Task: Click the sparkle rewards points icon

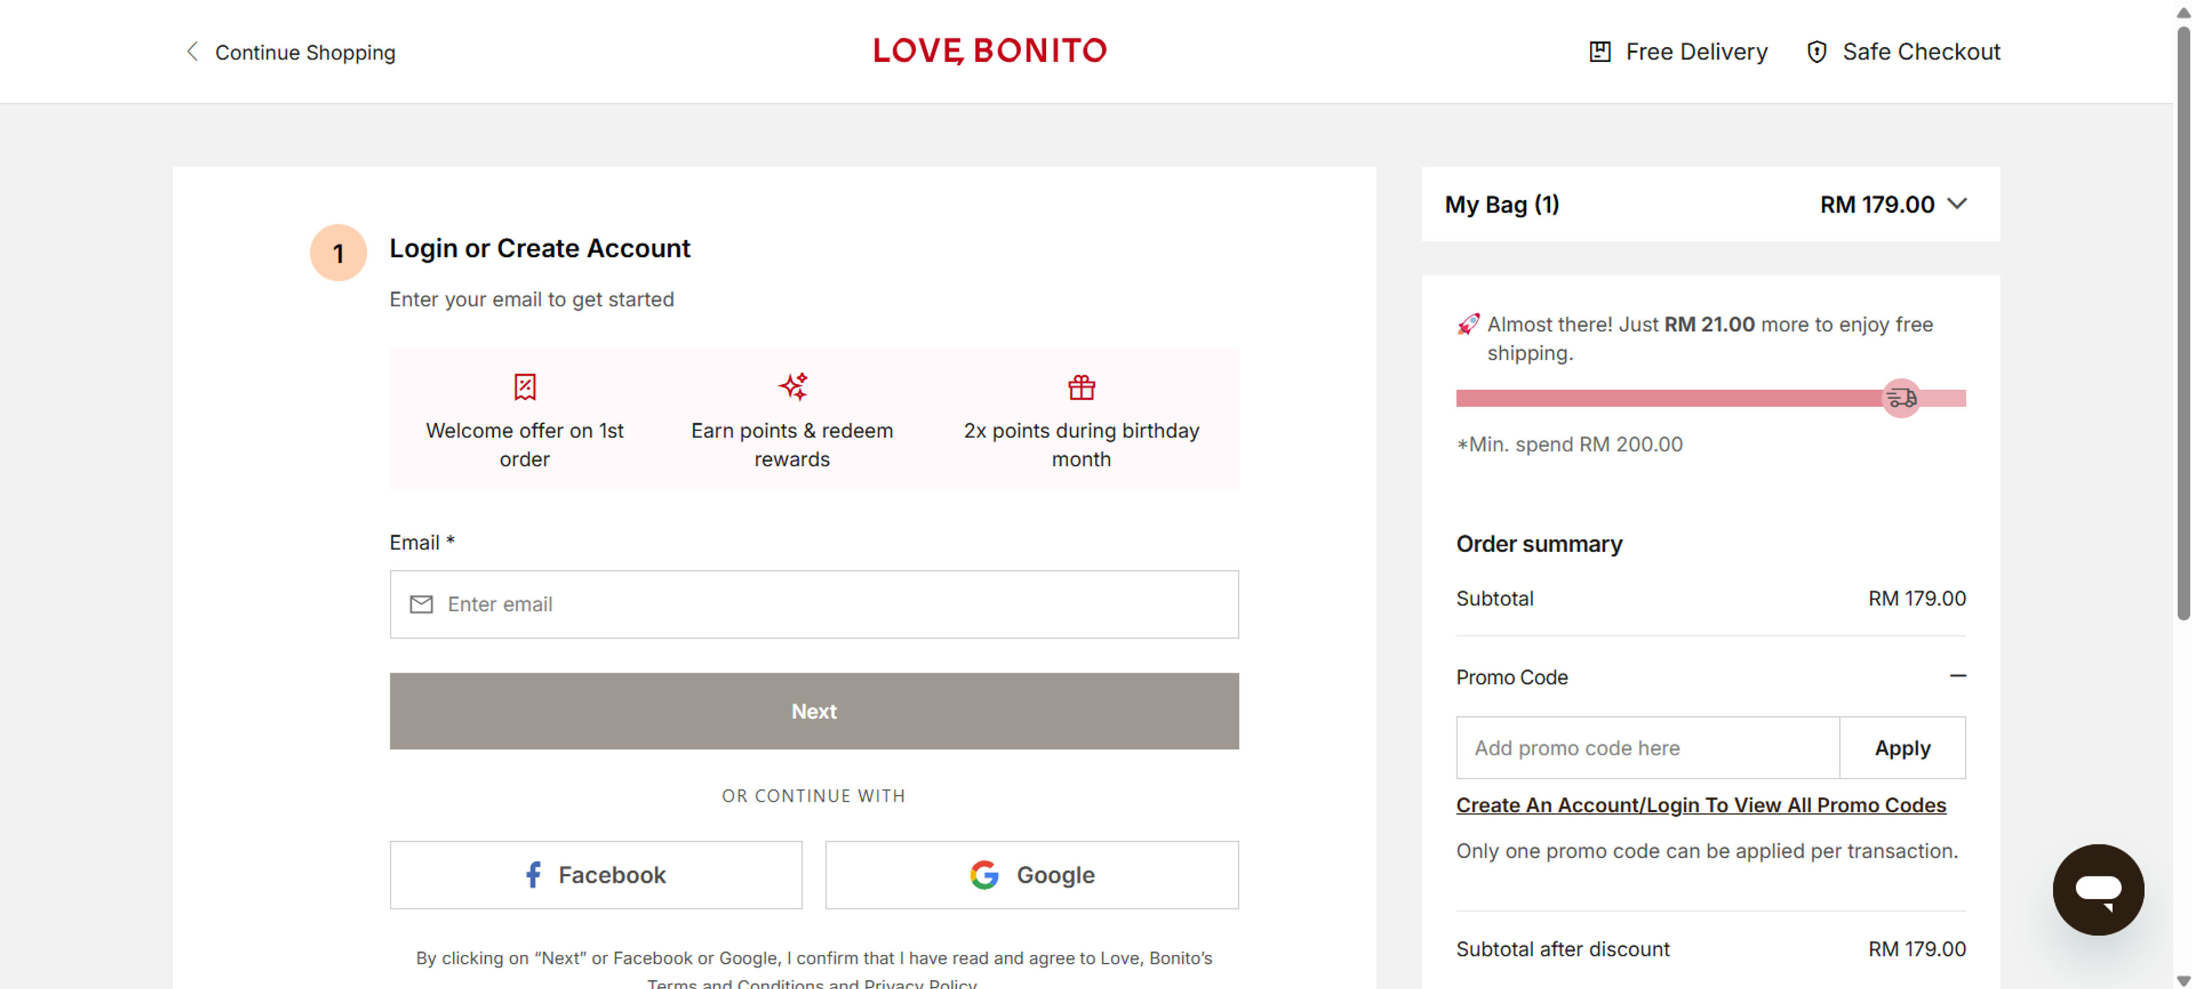Action: (x=792, y=387)
